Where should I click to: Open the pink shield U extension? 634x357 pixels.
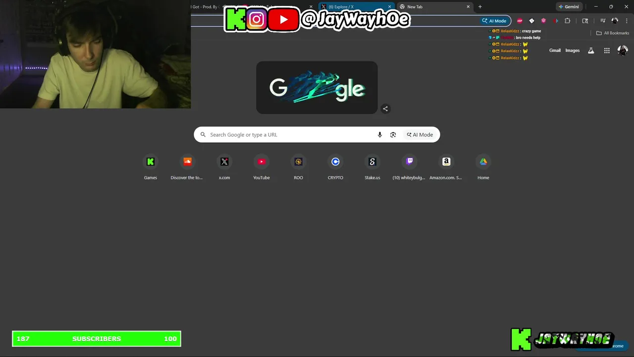coord(543,21)
